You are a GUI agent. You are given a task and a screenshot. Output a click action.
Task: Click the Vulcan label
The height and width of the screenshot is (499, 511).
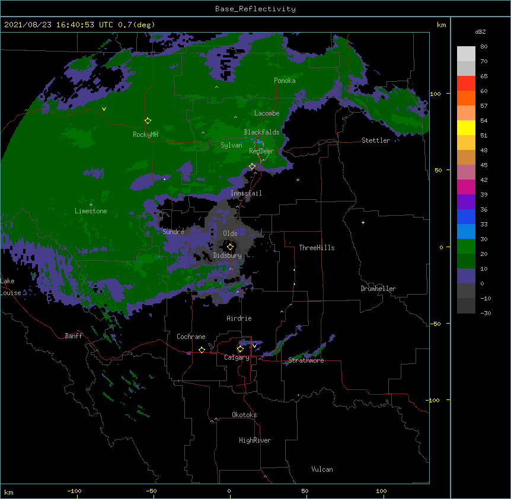pos(322,469)
